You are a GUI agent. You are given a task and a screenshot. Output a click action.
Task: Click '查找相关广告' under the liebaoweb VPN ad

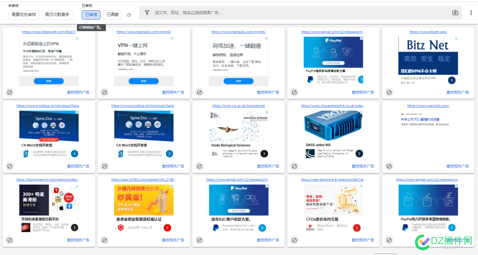point(78,92)
